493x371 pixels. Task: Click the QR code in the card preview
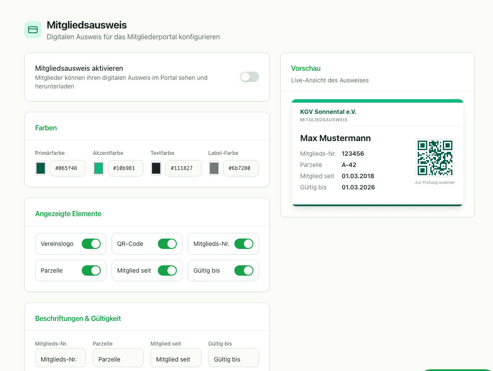(435, 158)
